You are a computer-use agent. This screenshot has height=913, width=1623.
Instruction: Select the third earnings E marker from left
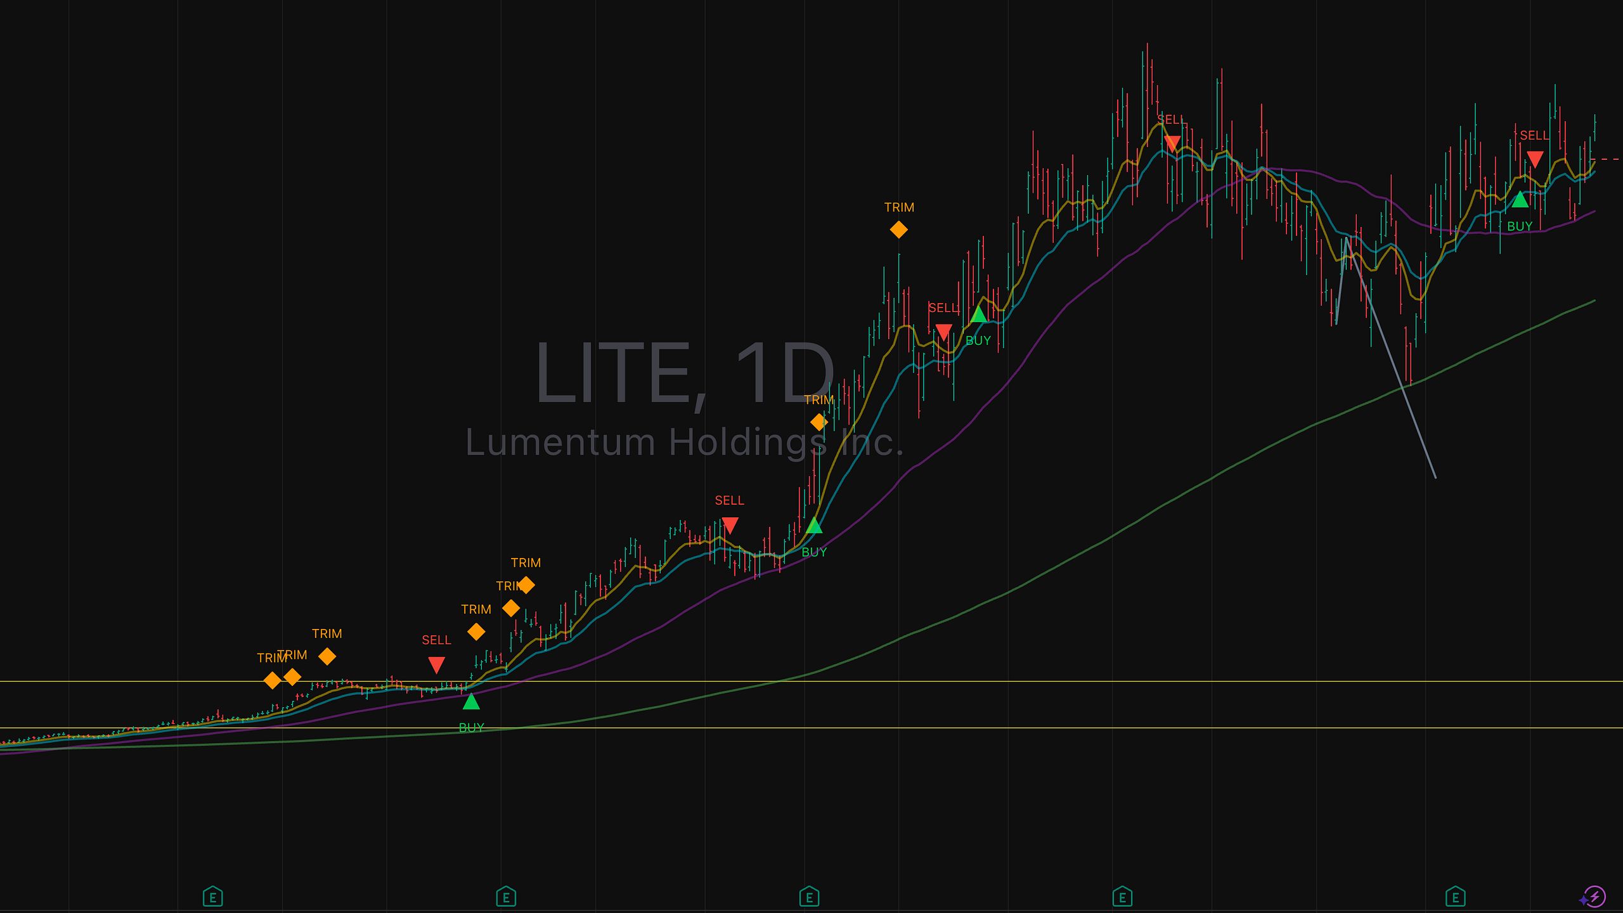click(x=809, y=897)
